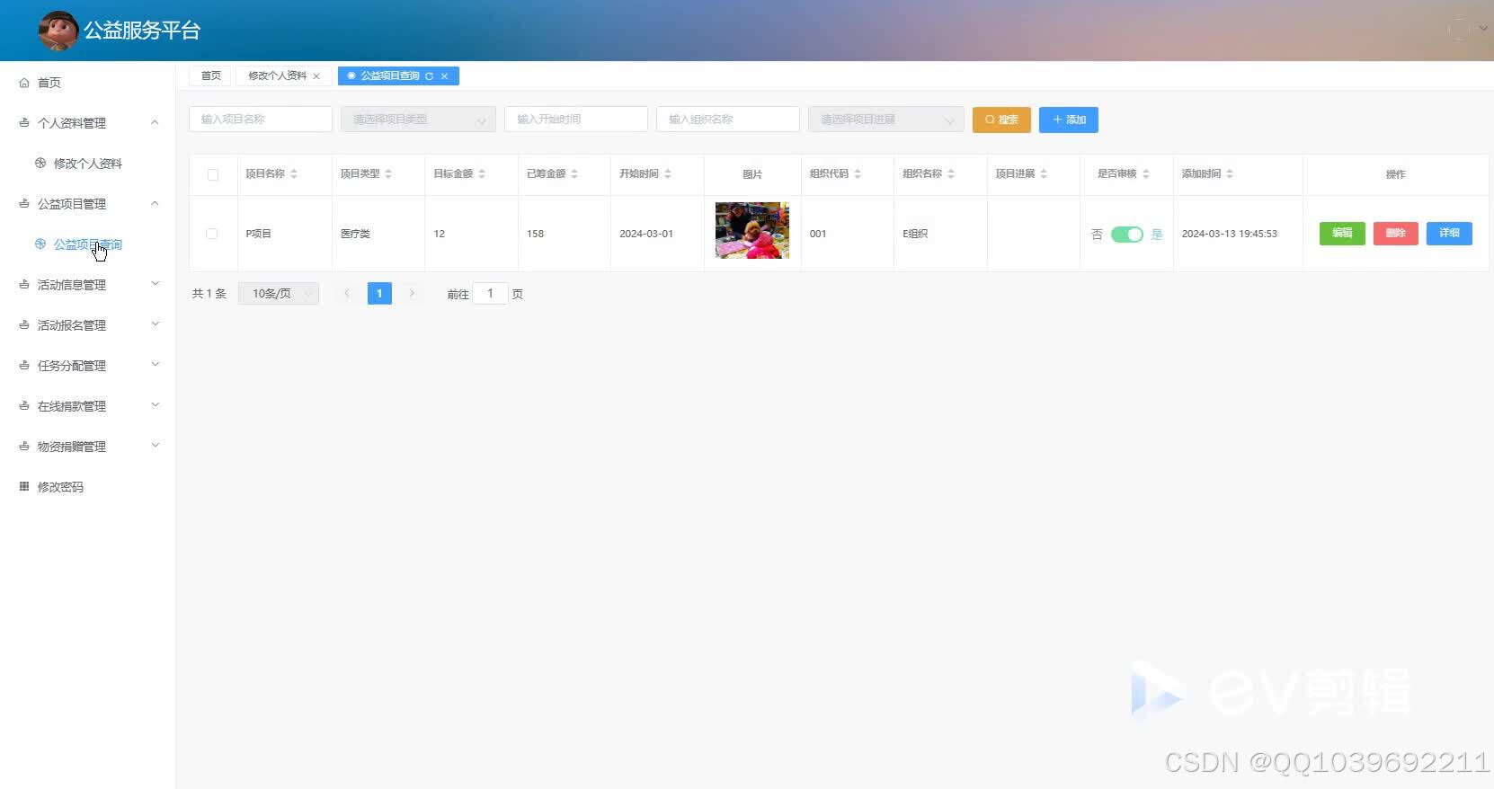Click the blue 详细 button
Viewport: 1494px width, 789px height.
1449,234
